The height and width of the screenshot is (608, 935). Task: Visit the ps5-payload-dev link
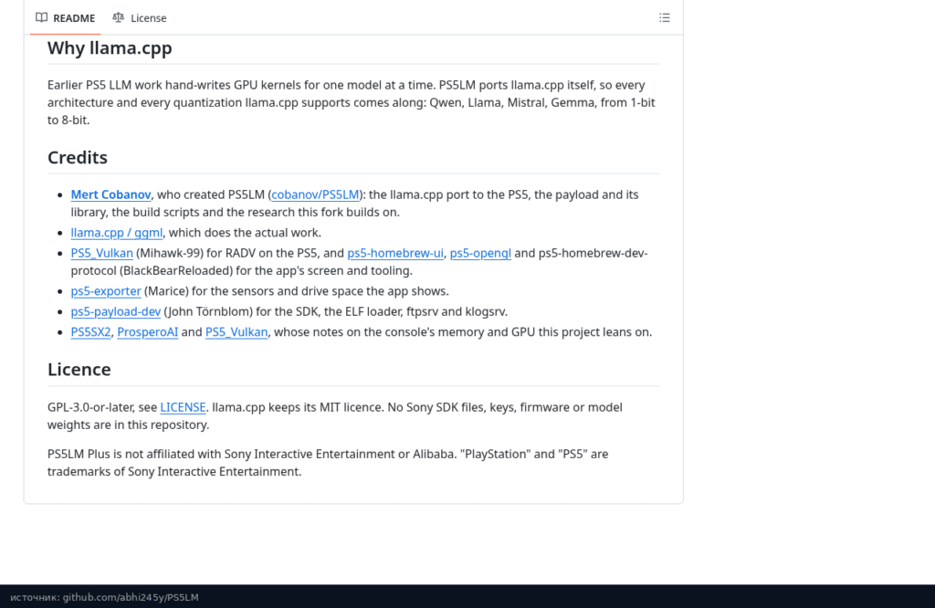[x=116, y=311]
